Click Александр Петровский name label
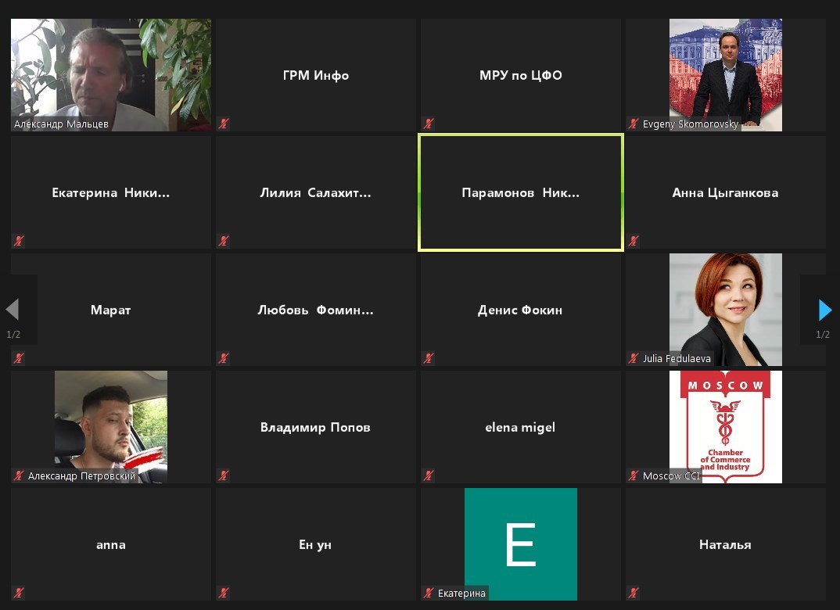 81,475
